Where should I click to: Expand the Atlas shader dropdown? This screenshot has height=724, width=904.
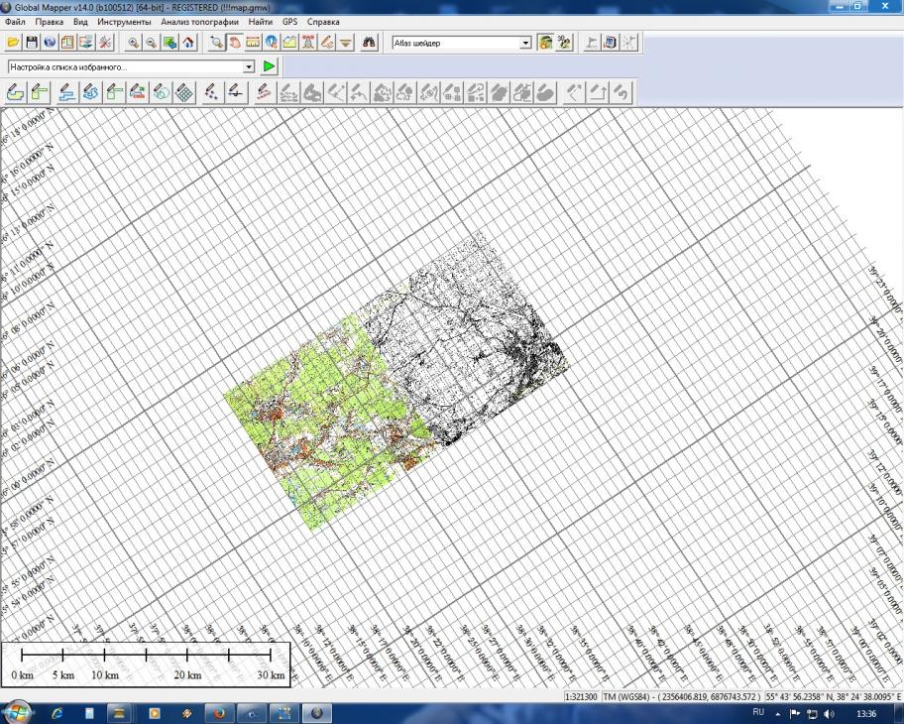[526, 43]
